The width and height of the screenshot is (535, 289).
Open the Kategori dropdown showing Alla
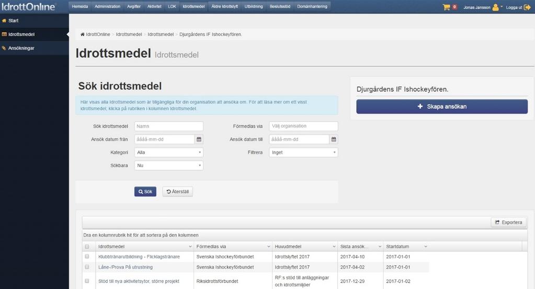tap(169, 152)
